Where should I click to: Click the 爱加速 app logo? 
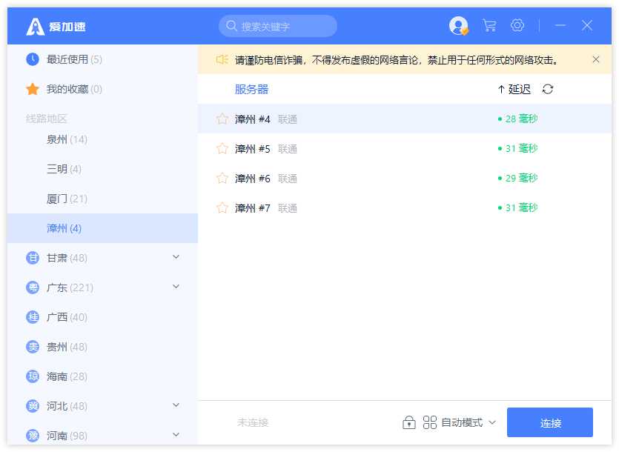[56, 27]
